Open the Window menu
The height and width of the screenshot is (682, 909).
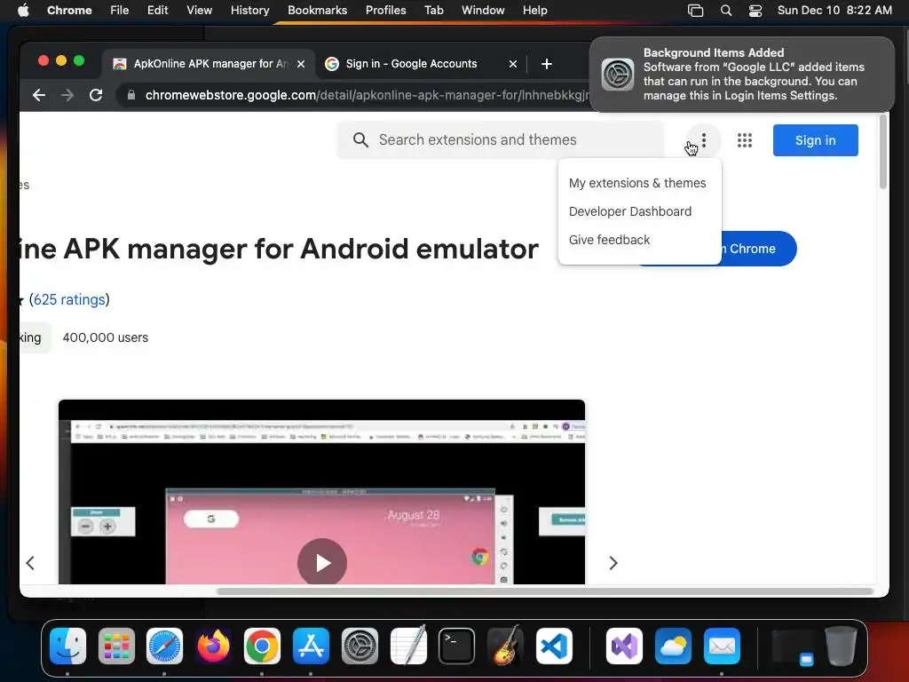click(483, 11)
